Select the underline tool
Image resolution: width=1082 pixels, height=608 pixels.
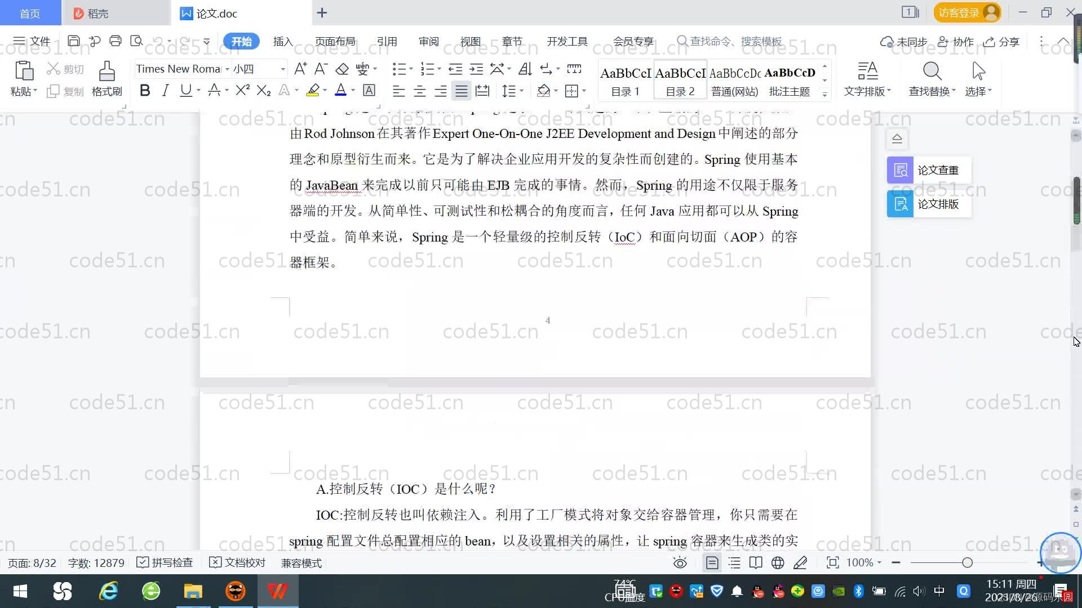click(x=186, y=90)
